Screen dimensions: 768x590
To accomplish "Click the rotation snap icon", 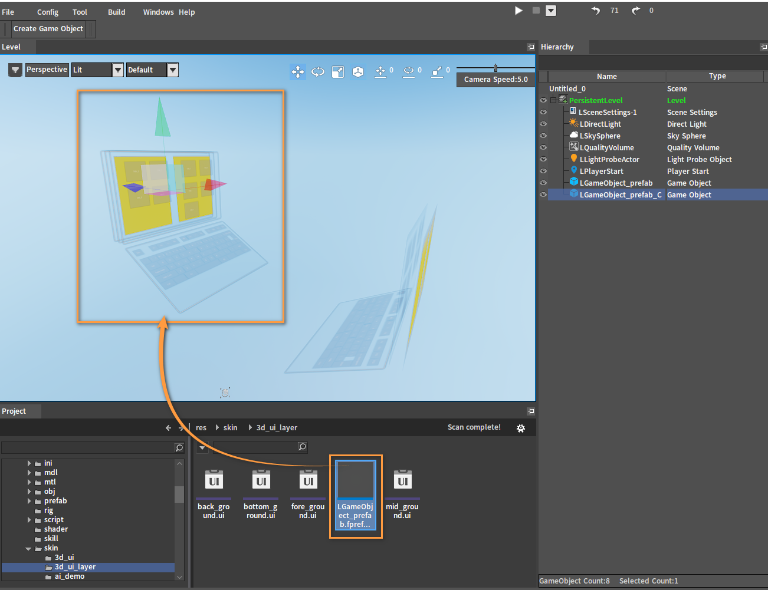I will pos(409,72).
